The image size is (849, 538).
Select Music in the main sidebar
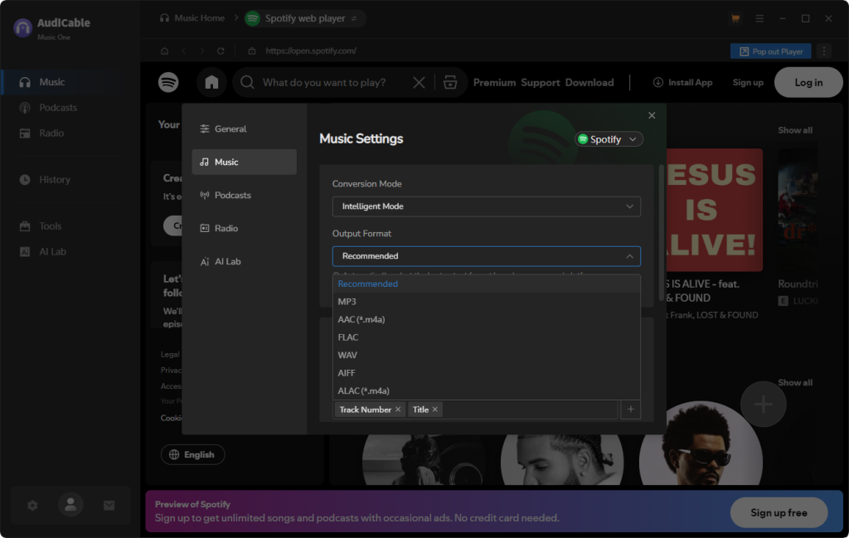click(70, 82)
